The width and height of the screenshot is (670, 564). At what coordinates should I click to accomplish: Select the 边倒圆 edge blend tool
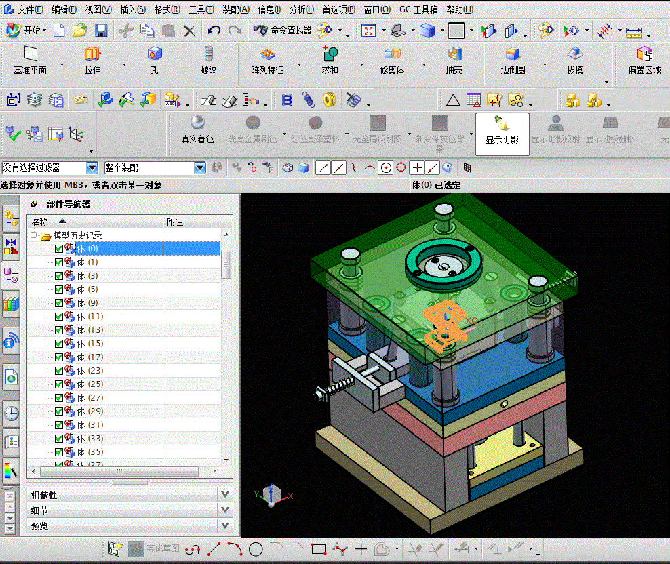(513, 61)
